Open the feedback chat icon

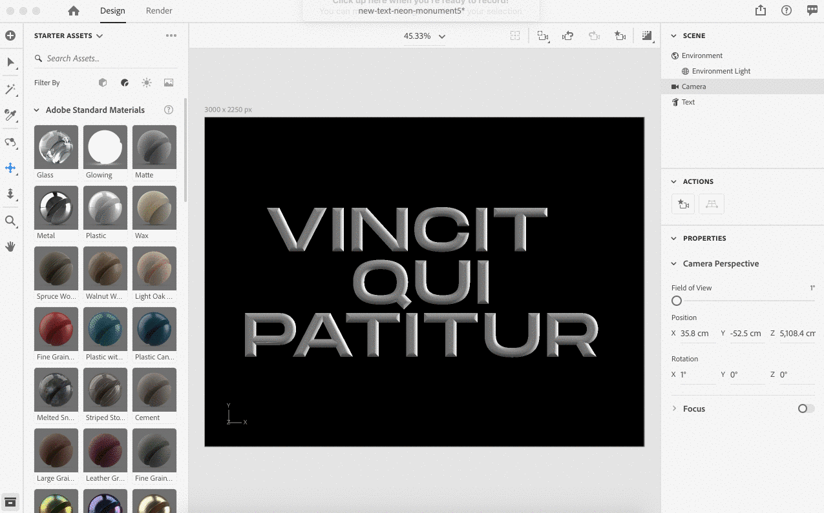(x=812, y=10)
